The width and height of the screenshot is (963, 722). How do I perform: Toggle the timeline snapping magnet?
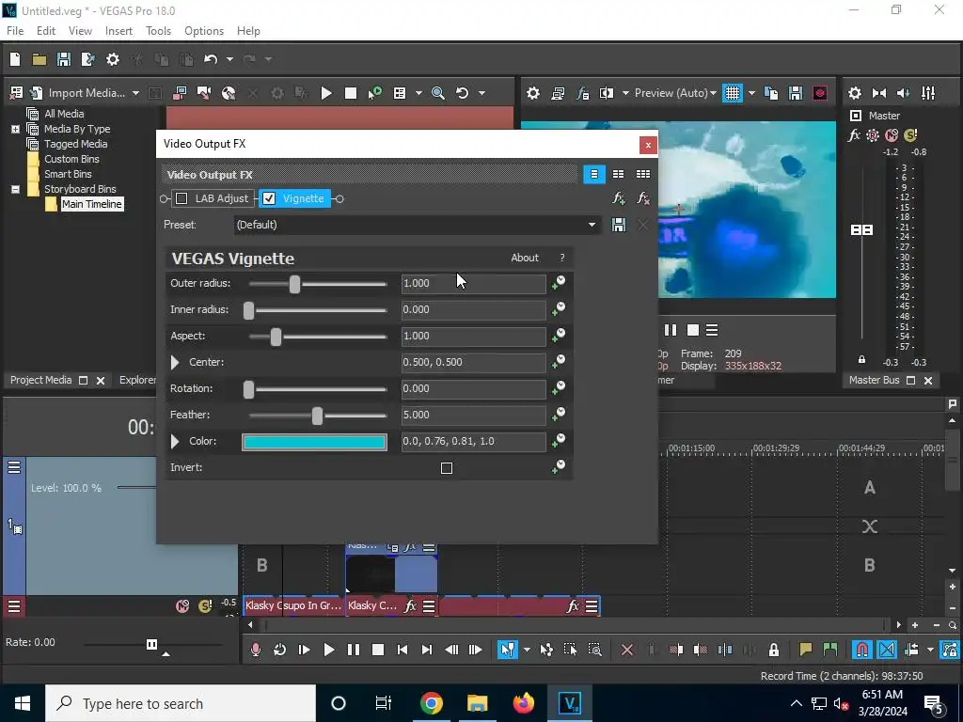(x=861, y=650)
